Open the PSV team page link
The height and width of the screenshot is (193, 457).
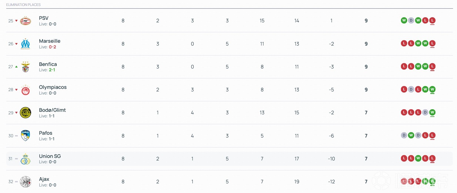pyautogui.click(x=44, y=18)
